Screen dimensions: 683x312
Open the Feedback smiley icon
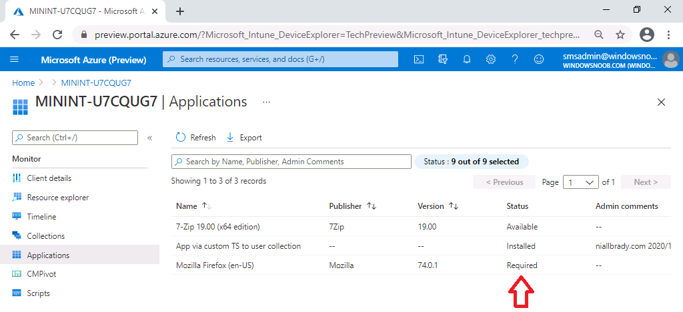(539, 59)
